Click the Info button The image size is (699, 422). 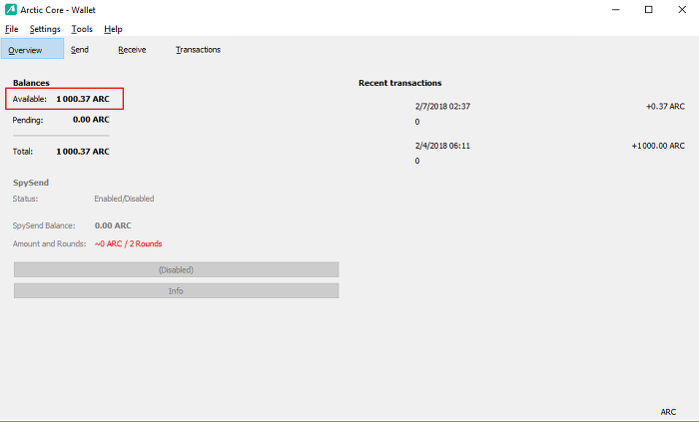pos(176,290)
